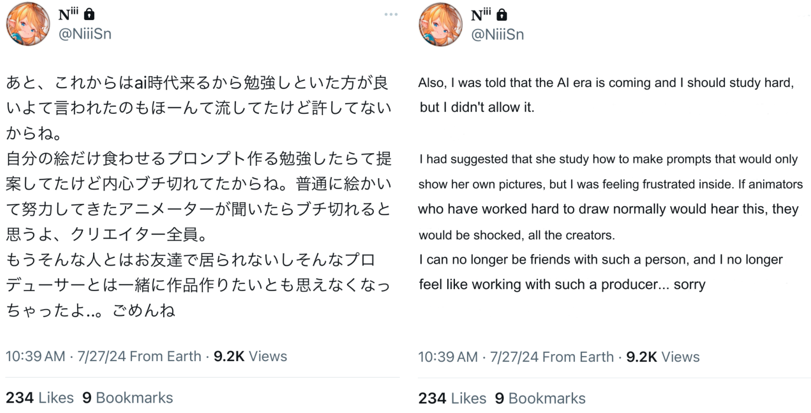This screenshot has height=413, width=811.
Task: Click the right tweet's N display name
Action: click(480, 15)
